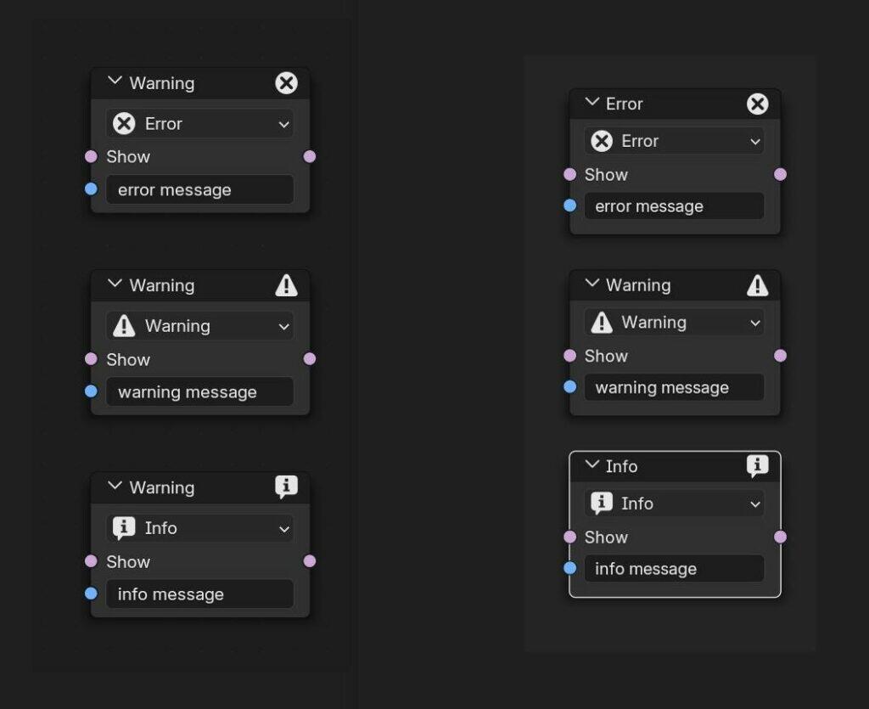
Task: Click the 'warning message' text field in the left node
Action: point(199,392)
